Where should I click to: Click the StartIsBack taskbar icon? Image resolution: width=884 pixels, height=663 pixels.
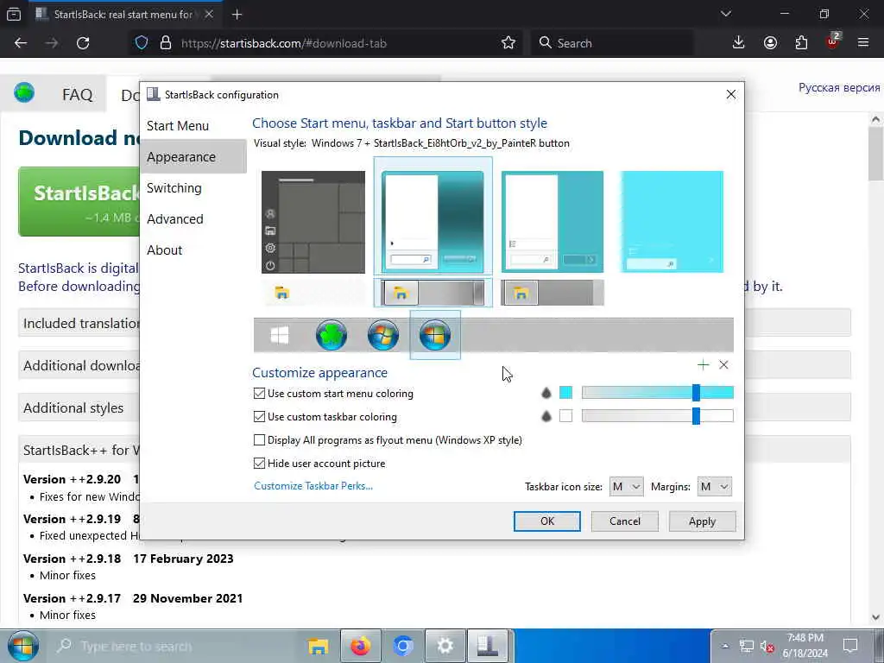coord(488,646)
